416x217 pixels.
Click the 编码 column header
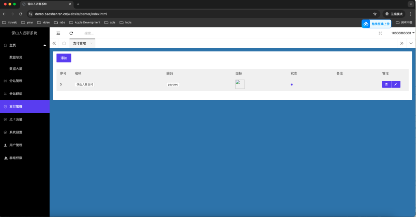point(169,73)
